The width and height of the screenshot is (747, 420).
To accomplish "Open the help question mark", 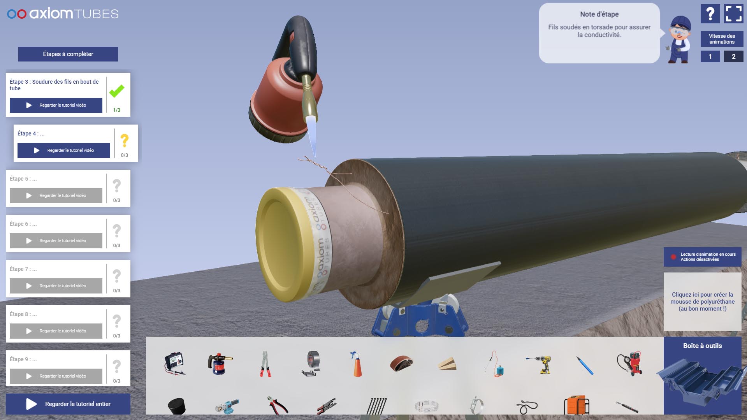I will pos(710,14).
